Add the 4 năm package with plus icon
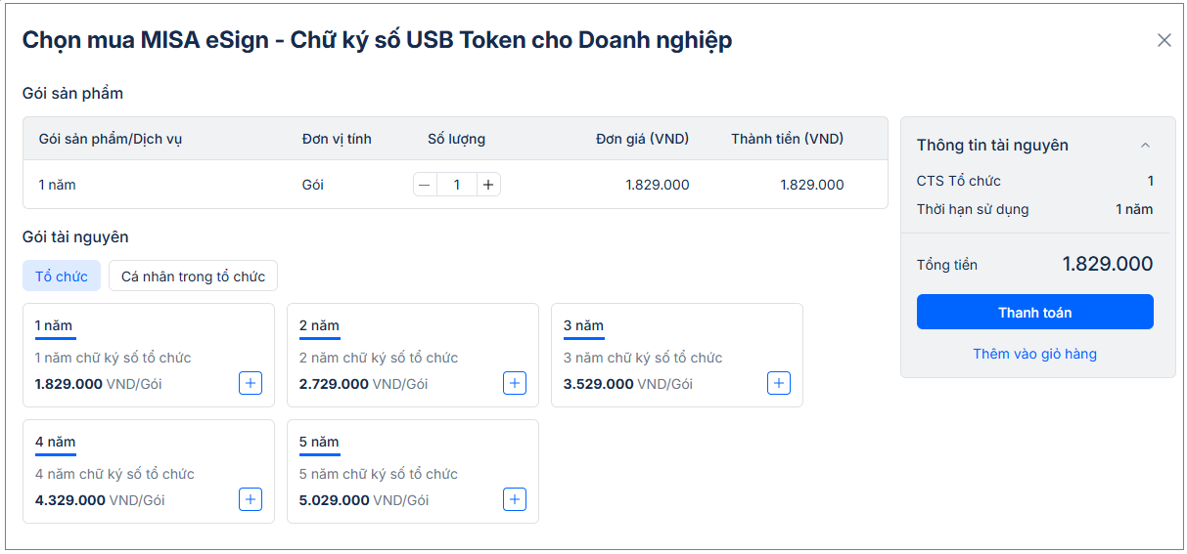The width and height of the screenshot is (1187, 554). (x=251, y=499)
